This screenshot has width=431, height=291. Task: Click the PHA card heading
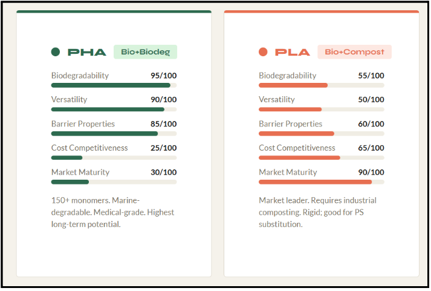(87, 52)
